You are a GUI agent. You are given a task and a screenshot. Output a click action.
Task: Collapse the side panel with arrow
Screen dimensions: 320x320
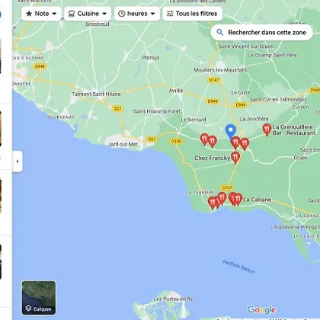18,162
